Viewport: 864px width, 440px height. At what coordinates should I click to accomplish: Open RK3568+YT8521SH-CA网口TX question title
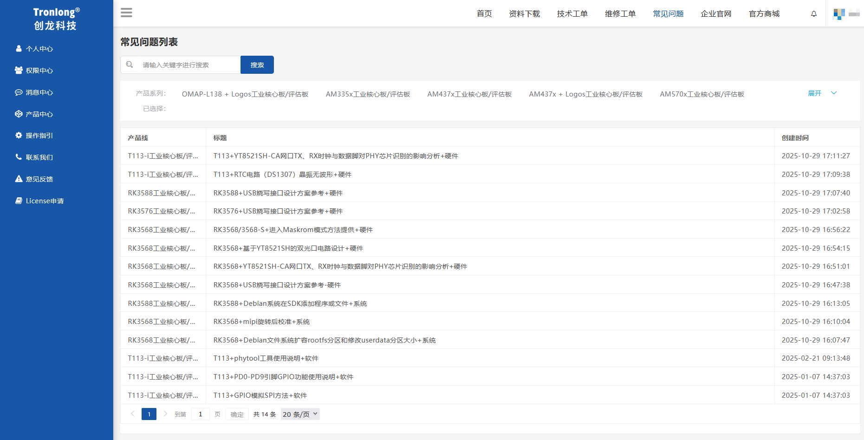[x=340, y=266]
